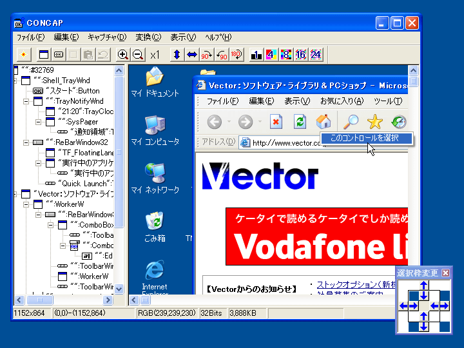Click the ストックオプション link on Vector page
464x348 pixels.
(356, 284)
